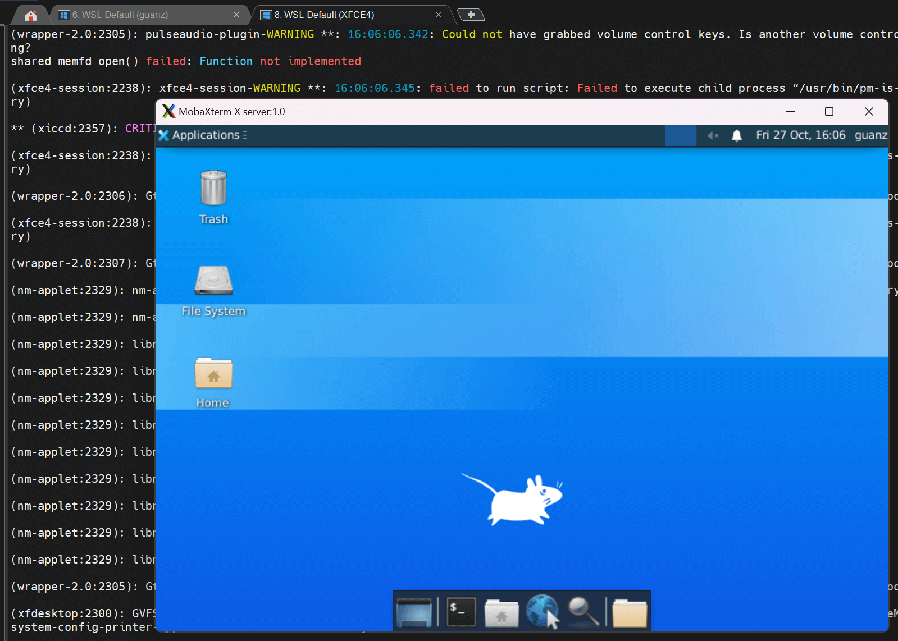This screenshot has width=898, height=641.
Task: Click the '(xiccd:2357)' terminal line
Action: click(83, 129)
